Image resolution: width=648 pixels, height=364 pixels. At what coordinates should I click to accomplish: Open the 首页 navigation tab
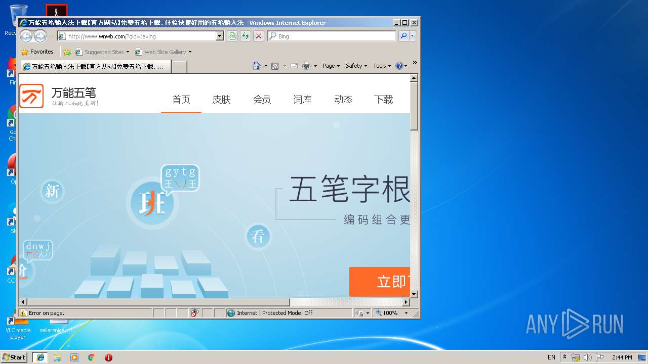181,100
